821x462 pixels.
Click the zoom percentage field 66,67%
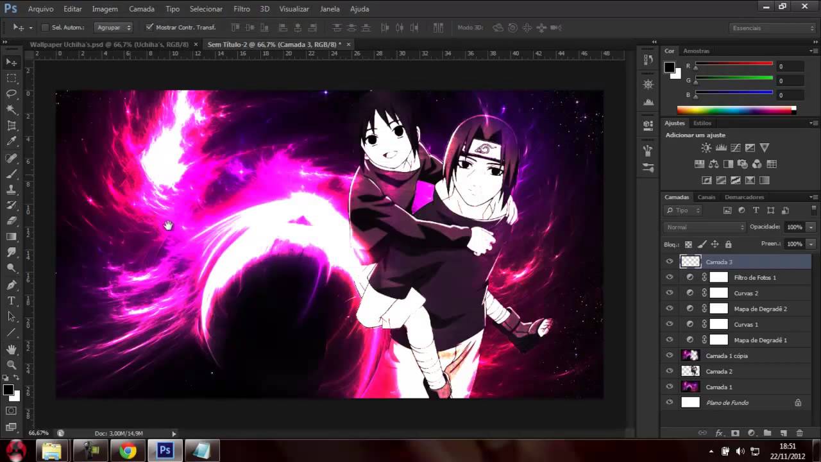point(38,434)
